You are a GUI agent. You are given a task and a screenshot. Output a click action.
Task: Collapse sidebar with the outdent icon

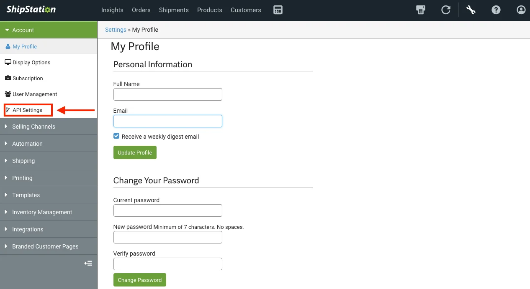(88, 263)
